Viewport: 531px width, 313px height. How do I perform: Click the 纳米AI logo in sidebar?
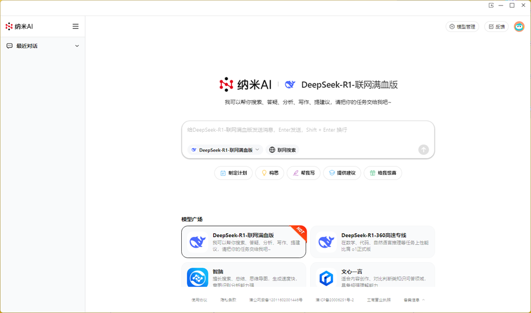19,26
